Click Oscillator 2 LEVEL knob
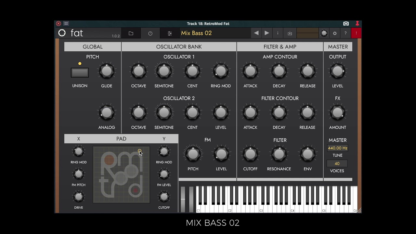416x234 pixels. tap(221, 112)
